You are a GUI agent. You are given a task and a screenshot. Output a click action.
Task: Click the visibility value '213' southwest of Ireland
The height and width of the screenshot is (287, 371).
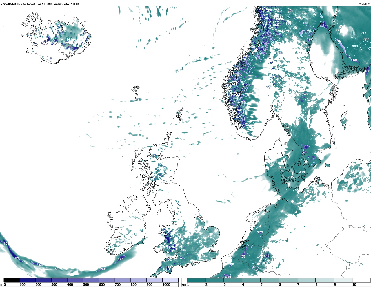[102, 269]
